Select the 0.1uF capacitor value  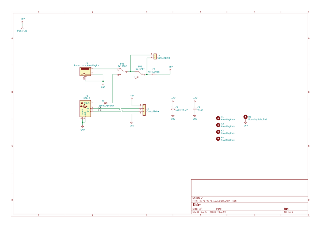click(200, 110)
